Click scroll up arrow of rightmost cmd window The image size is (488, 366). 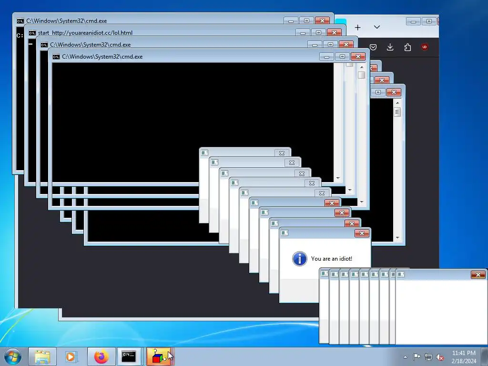click(397, 103)
